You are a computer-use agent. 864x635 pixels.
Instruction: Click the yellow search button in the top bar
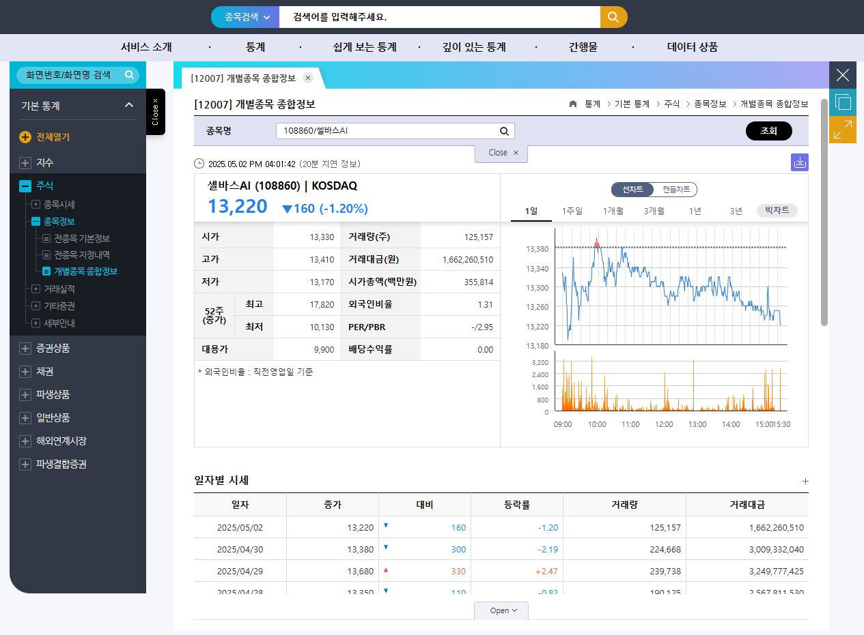613,16
